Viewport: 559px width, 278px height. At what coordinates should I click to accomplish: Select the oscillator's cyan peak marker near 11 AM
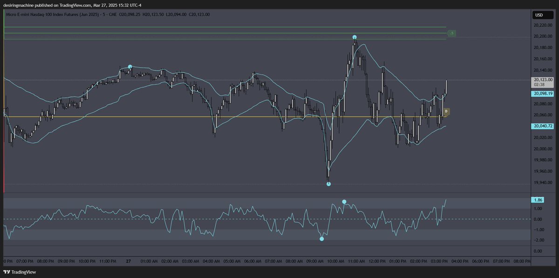344,202
